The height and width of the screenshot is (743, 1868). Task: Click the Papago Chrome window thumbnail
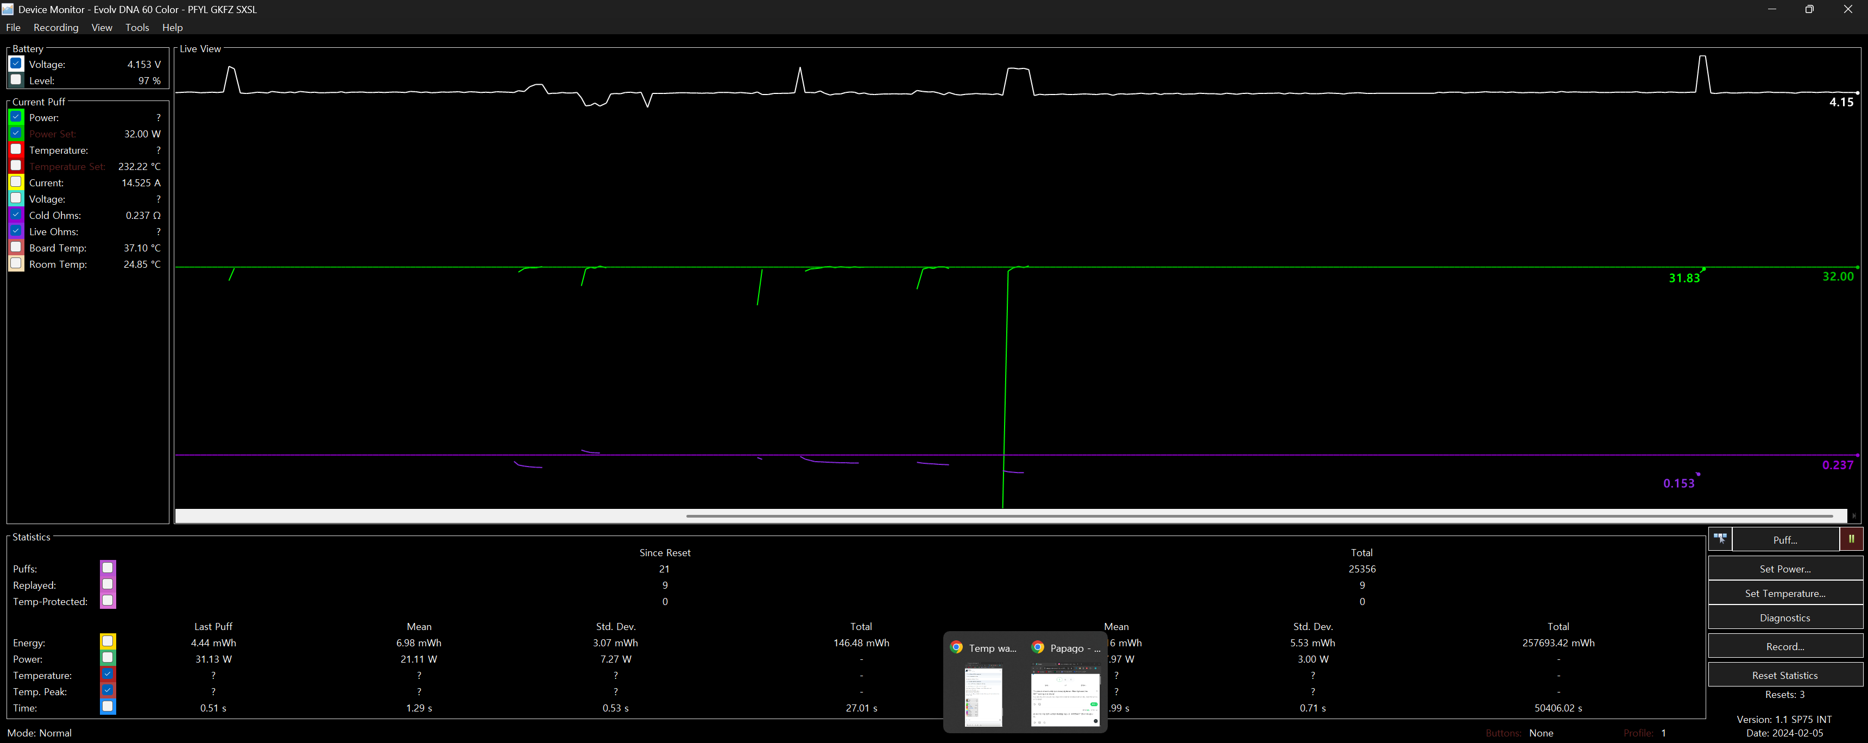[1065, 696]
